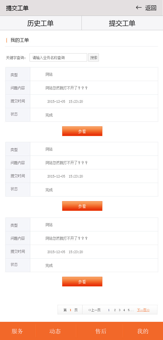163x340 pixels.
Task: Select page 1 in pagination
Action: tap(109, 310)
